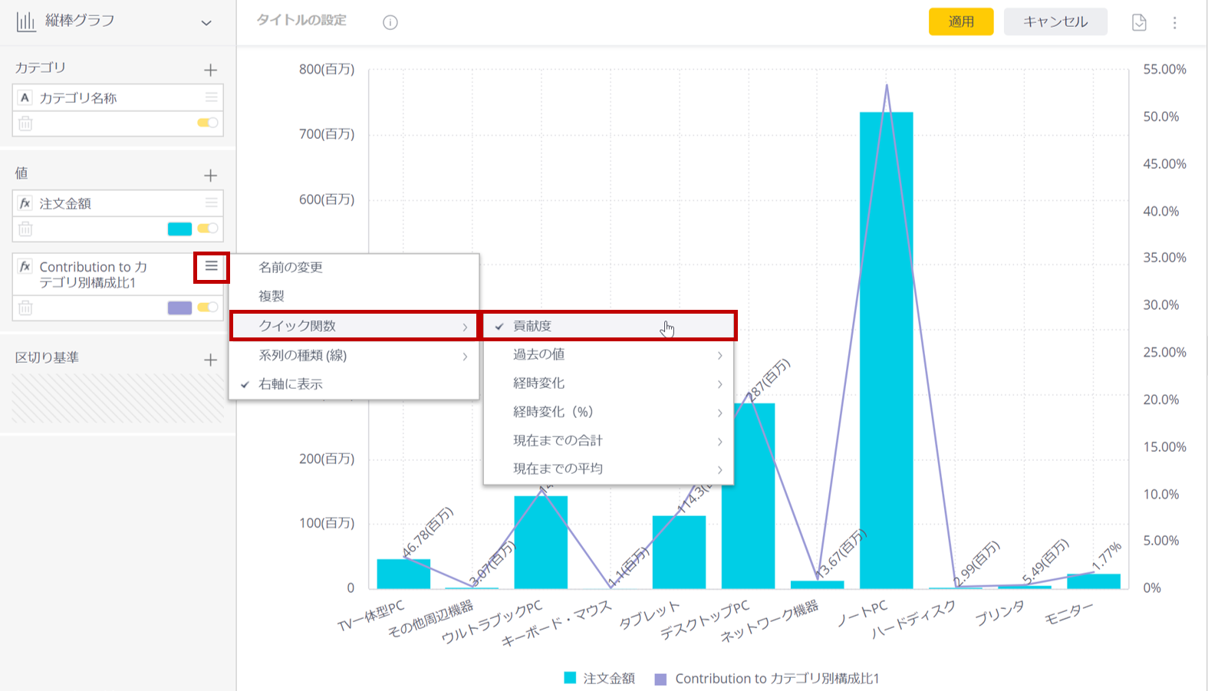Expand 経時変化（%）submenu
Viewport: 1208px width, 691px height.
tap(608, 412)
